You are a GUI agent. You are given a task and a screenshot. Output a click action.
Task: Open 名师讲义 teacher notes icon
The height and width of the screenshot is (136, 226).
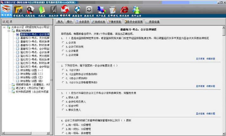point(113,11)
